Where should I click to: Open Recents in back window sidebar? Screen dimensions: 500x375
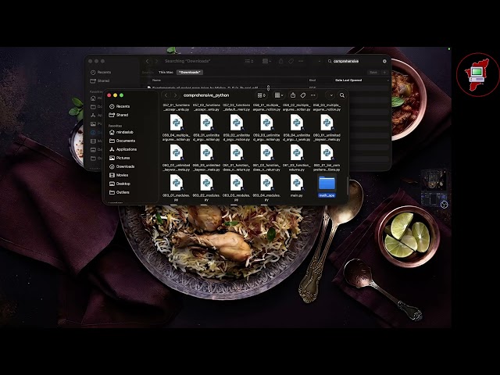pos(101,73)
